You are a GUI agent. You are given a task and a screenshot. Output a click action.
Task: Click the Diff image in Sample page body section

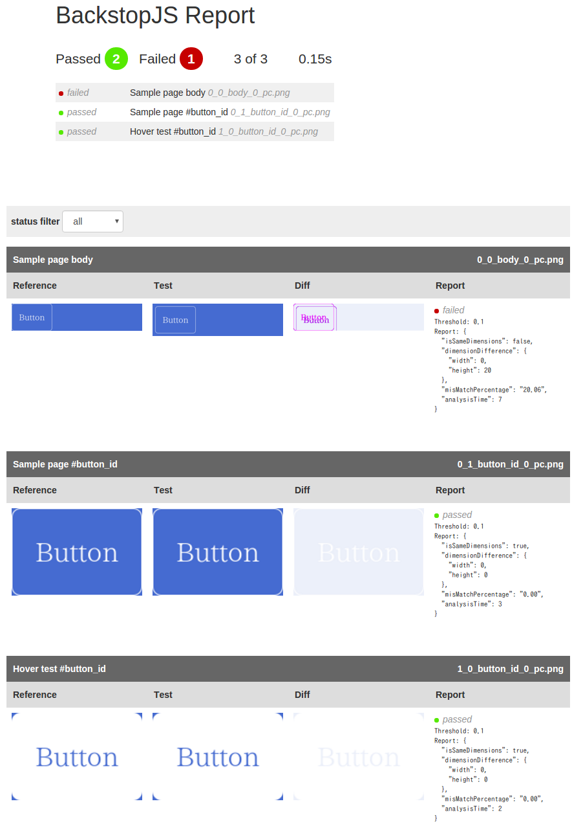(358, 317)
